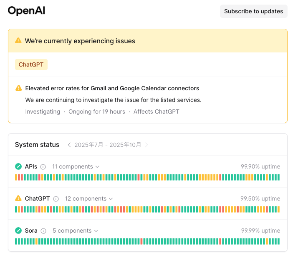Screen dimensions: 293x258
Task: Click the yellow warning icon next to ChatGPT status
Action: 18,198
